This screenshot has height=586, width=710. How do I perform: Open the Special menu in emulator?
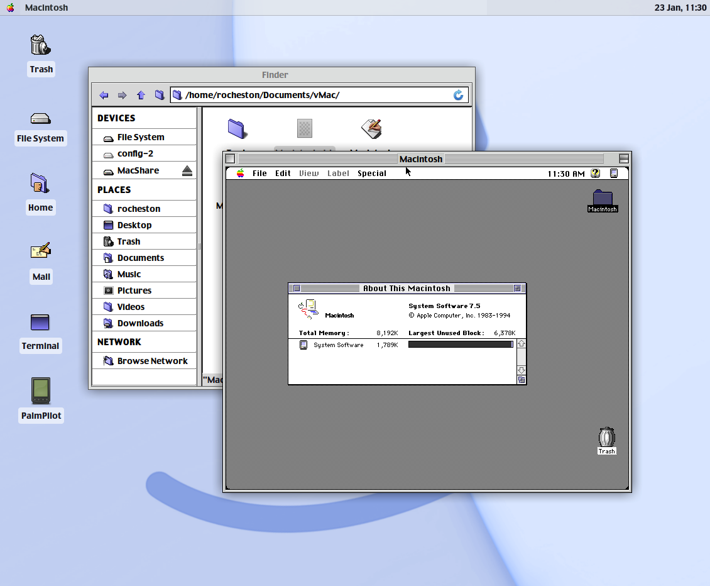(x=372, y=173)
